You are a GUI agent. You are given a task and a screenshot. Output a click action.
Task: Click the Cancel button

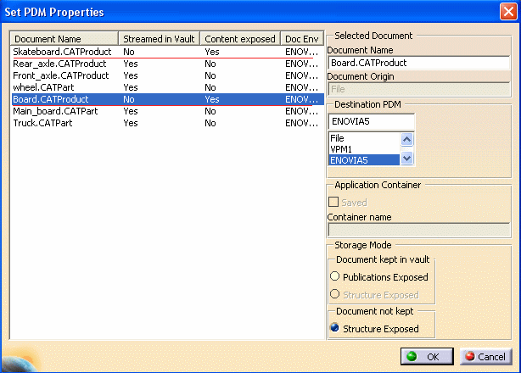[x=482, y=357]
